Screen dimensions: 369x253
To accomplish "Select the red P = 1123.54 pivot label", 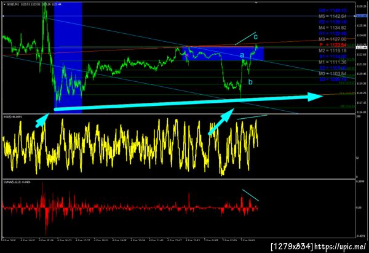I will coord(333,45).
